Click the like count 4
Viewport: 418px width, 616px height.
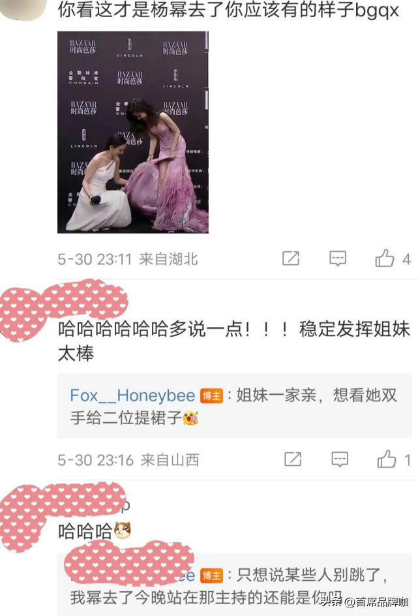click(406, 259)
